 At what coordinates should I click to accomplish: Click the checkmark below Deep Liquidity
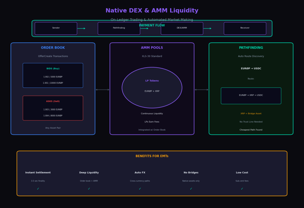89,189
